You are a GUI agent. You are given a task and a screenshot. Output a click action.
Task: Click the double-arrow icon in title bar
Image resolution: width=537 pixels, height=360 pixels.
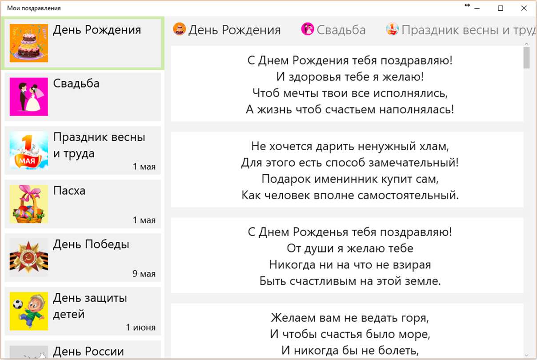(x=467, y=5)
